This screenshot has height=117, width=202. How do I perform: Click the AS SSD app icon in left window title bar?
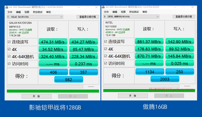tap(7, 7)
